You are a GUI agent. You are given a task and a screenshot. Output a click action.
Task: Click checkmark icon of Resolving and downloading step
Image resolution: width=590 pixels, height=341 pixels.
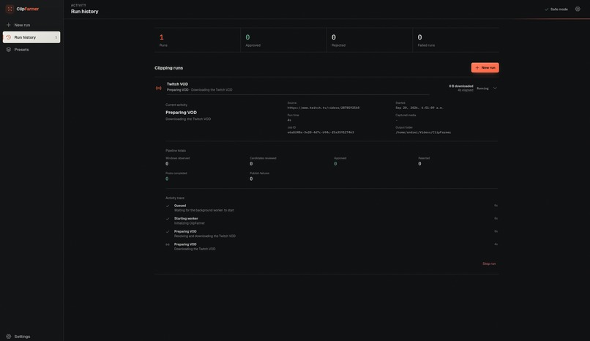(x=168, y=232)
